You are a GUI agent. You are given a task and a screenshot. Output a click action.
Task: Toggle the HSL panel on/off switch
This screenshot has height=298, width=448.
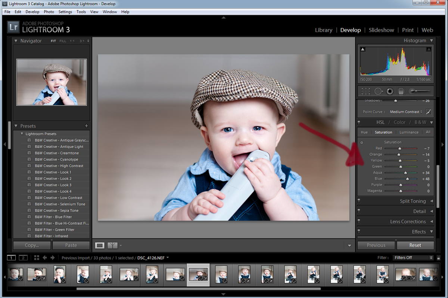tap(359, 122)
